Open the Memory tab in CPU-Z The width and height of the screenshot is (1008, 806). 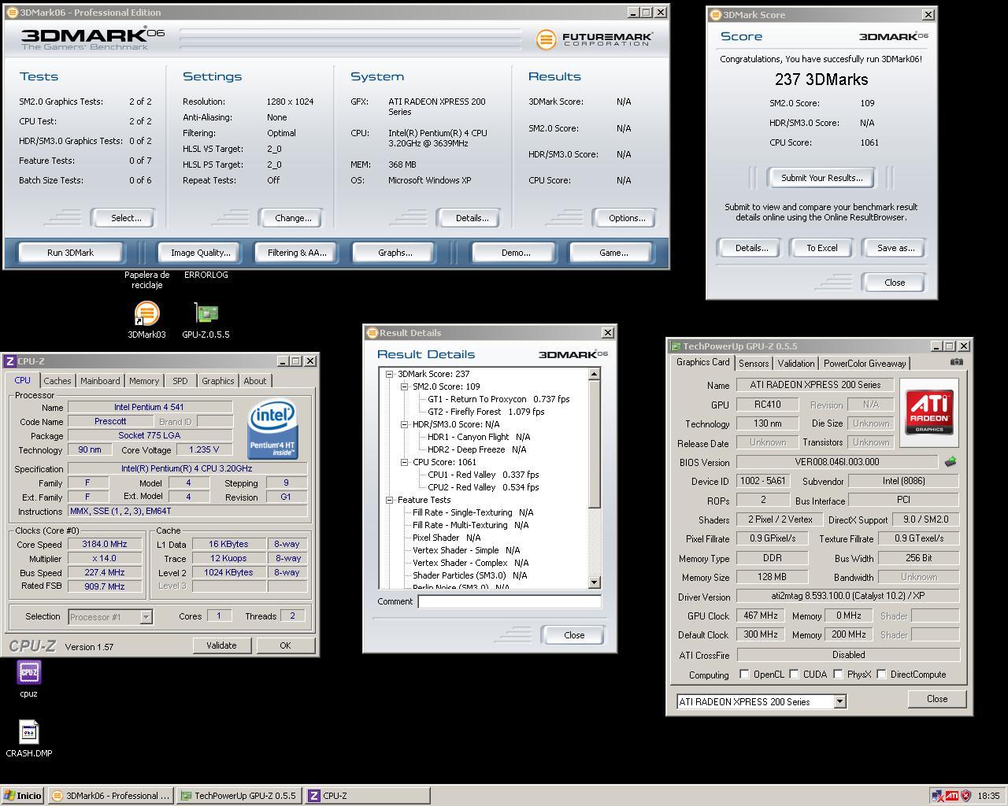[x=144, y=381]
